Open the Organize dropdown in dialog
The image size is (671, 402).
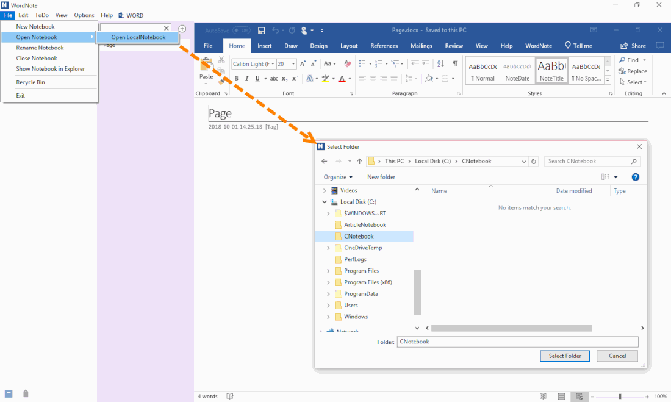(338, 177)
